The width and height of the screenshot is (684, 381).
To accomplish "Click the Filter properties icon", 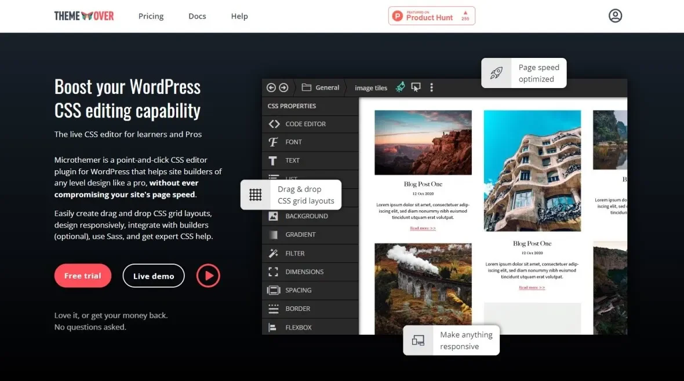I will click(274, 253).
